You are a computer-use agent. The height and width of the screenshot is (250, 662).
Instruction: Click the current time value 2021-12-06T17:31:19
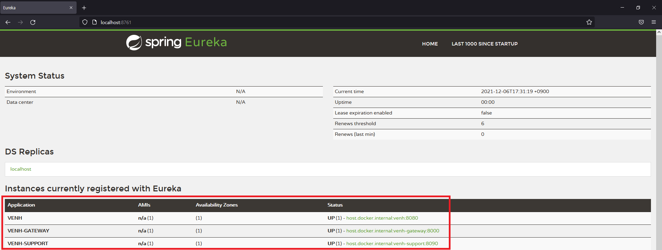(x=515, y=91)
